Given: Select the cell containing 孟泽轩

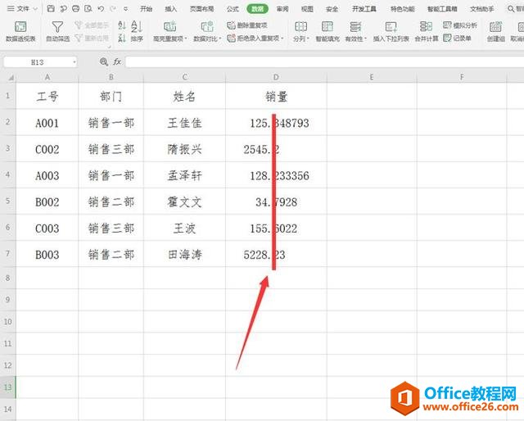Looking at the screenshot, I should [184, 175].
